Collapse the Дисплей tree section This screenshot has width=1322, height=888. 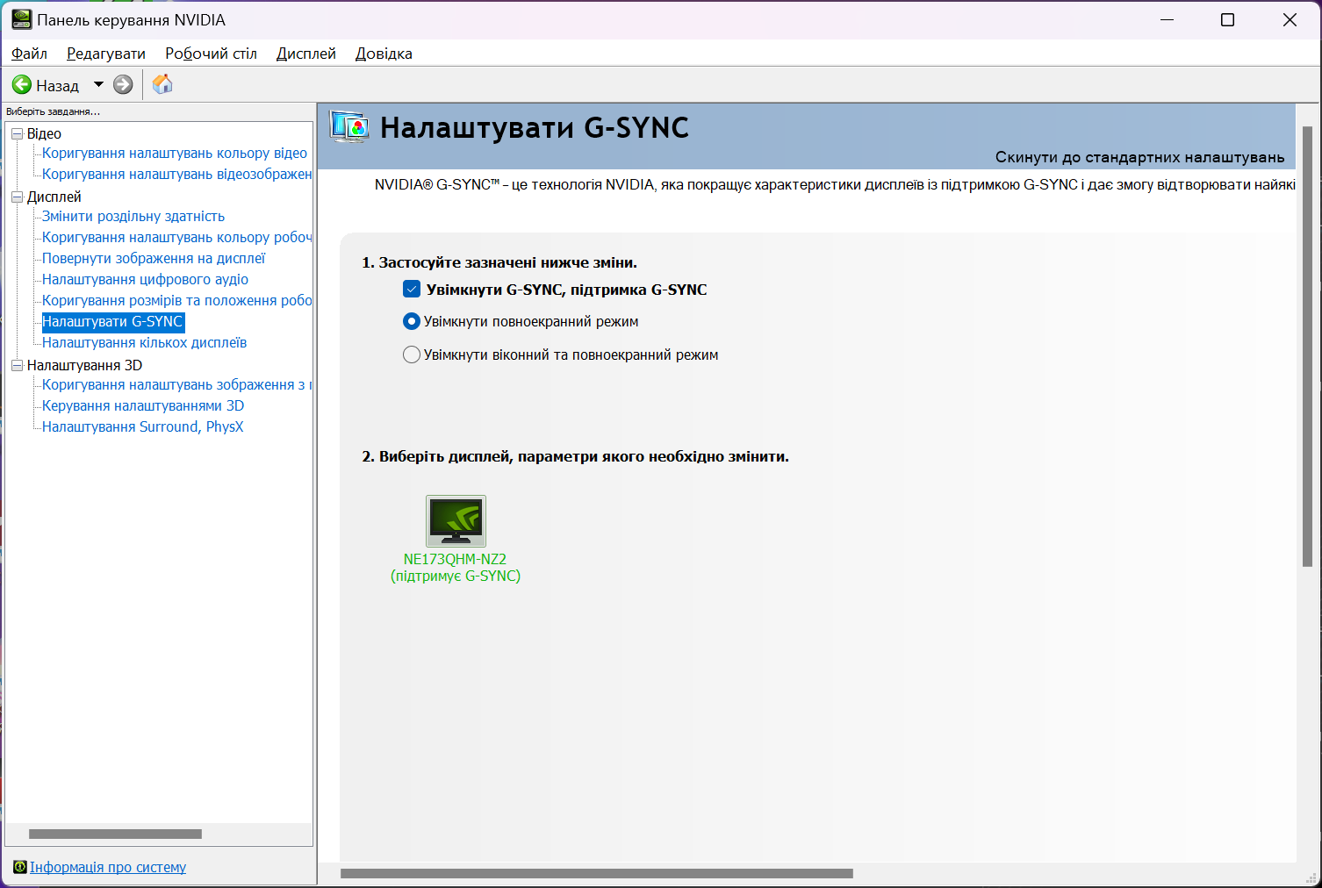[17, 197]
